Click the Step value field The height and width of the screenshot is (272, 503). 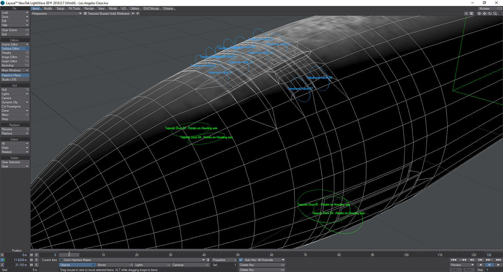click(493, 270)
